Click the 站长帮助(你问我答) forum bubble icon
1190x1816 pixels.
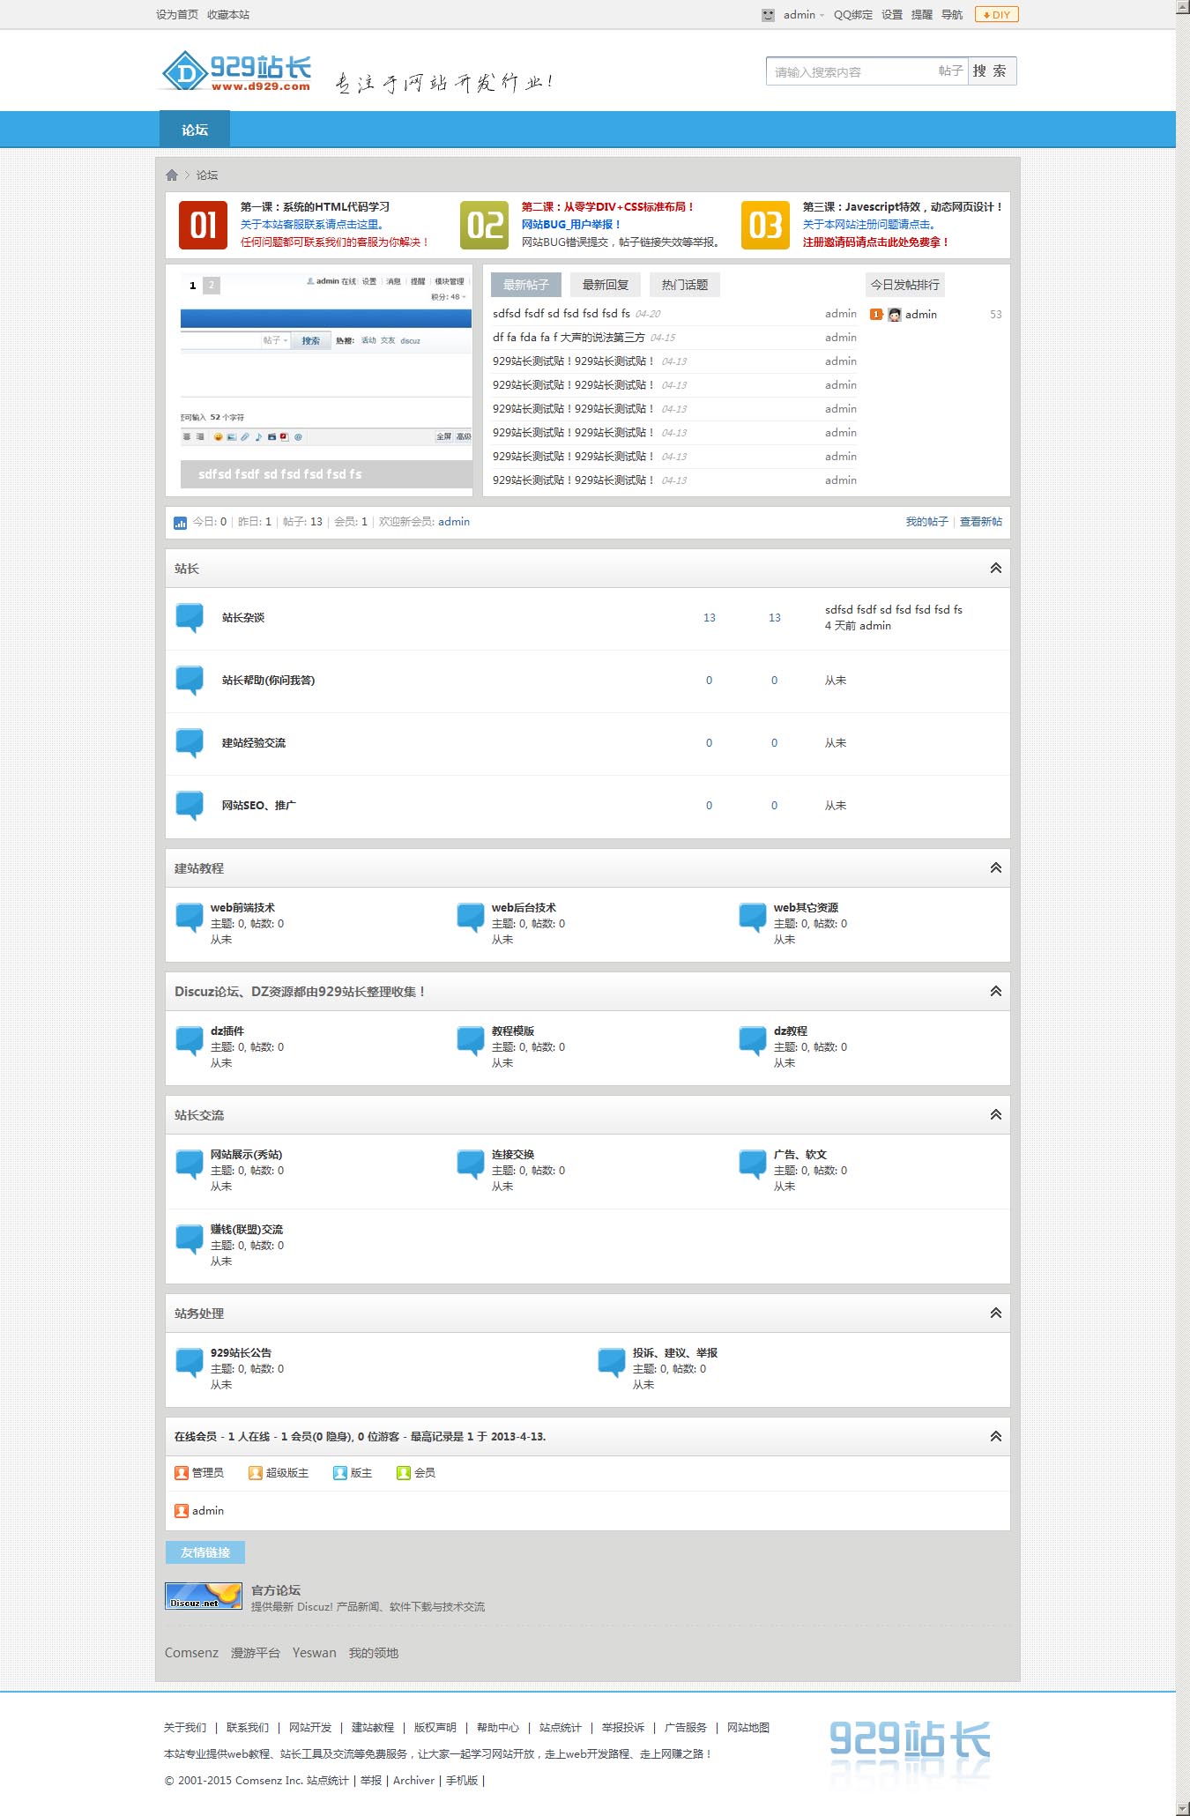click(x=190, y=681)
